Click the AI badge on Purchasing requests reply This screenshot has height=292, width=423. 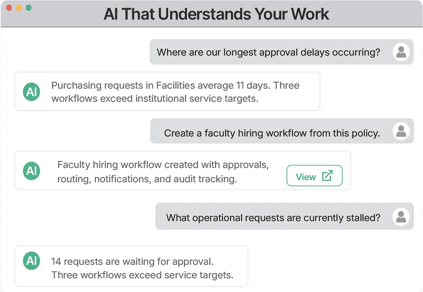32,92
